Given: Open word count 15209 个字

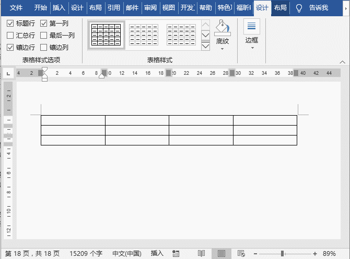Looking at the screenshot, I should coord(86,253).
